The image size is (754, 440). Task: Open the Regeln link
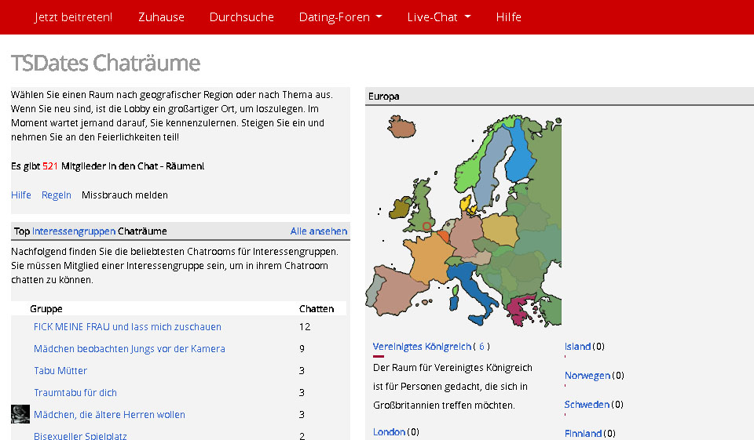[x=57, y=195]
